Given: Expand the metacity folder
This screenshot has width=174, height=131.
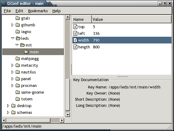Looking at the screenshot, I should [x=12, y=65].
